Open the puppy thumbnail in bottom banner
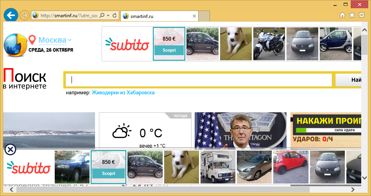371x196 pixels. (x=181, y=167)
